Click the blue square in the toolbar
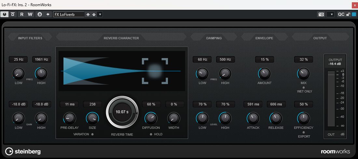 pos(354,14)
